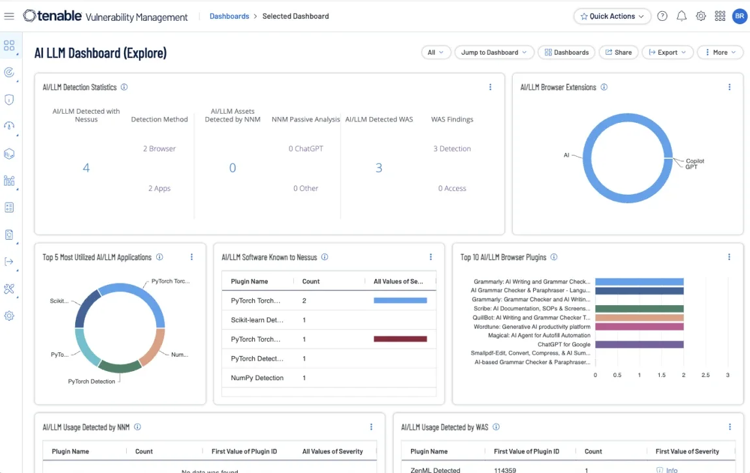Select the NumPy Detection table row
750x473 pixels.
pos(329,378)
